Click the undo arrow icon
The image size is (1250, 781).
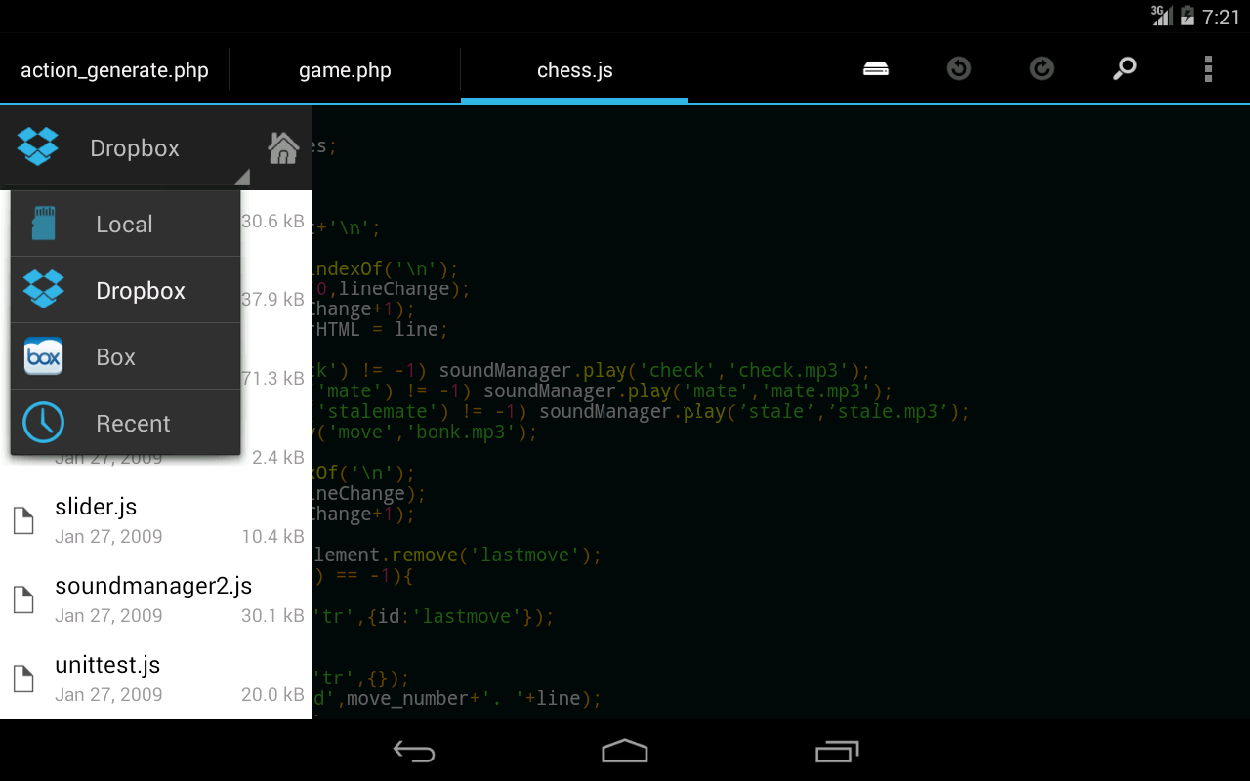coord(959,69)
